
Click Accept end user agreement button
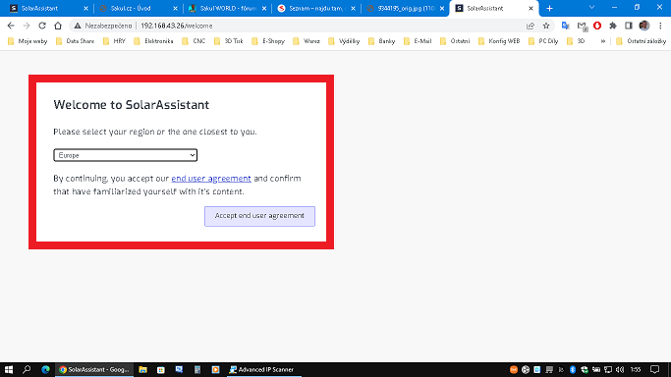point(259,216)
